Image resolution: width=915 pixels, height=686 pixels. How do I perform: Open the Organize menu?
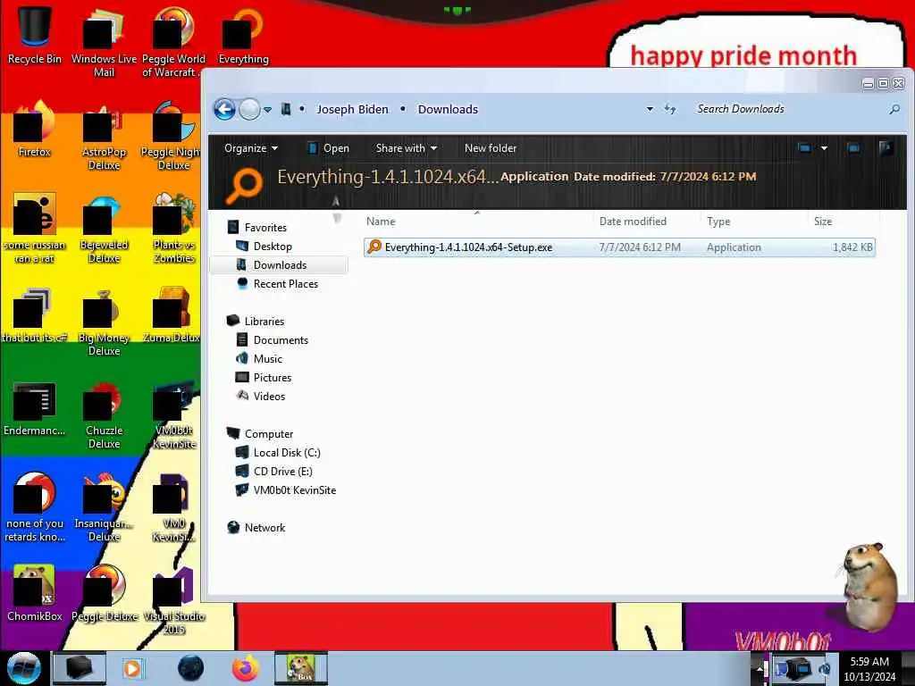tap(251, 148)
